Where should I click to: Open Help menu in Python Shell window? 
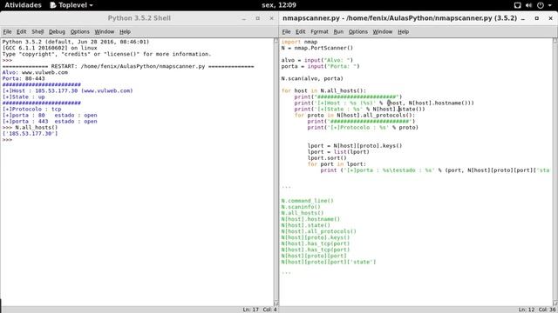click(x=125, y=31)
